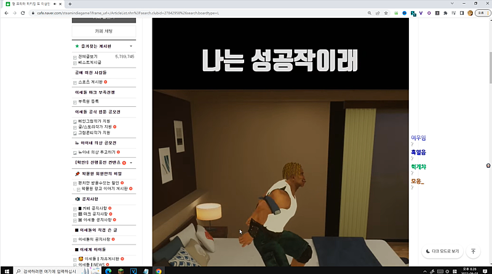492x274 pixels.
Task: Click the 왁물원 회원만의 혜택 rocket icon
Action: click(x=77, y=174)
